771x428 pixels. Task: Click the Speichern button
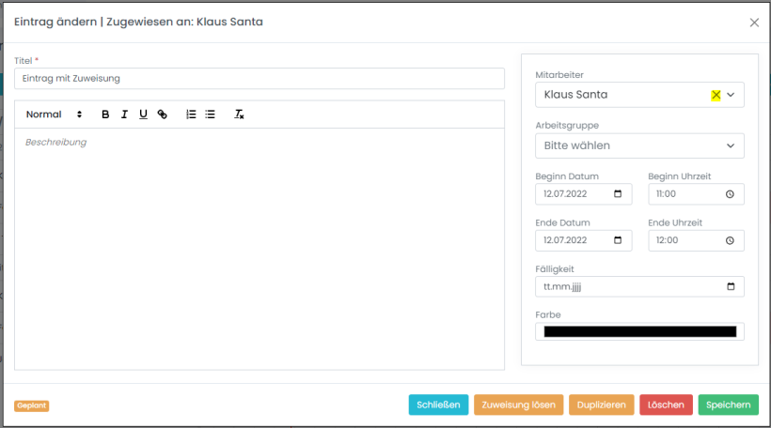click(x=728, y=405)
